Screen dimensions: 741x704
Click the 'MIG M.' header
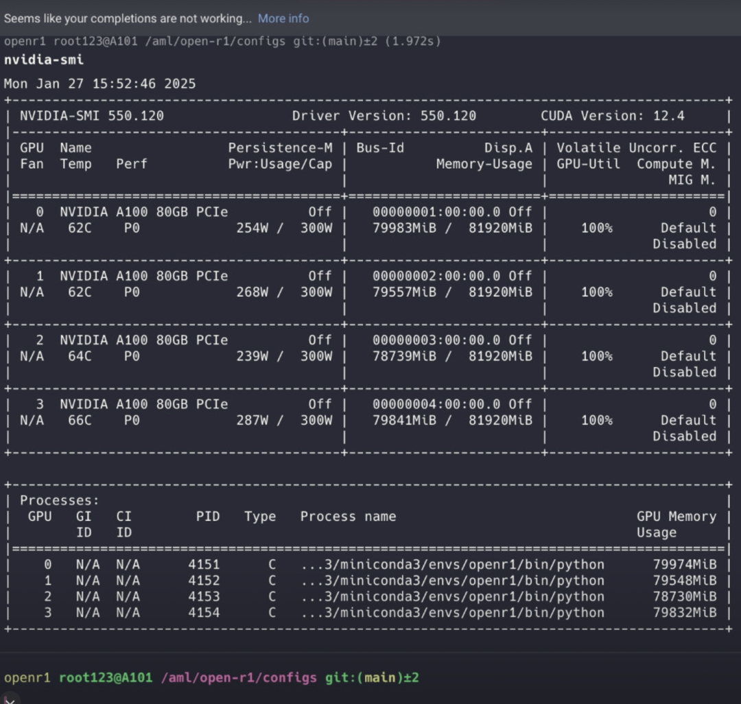point(692,180)
